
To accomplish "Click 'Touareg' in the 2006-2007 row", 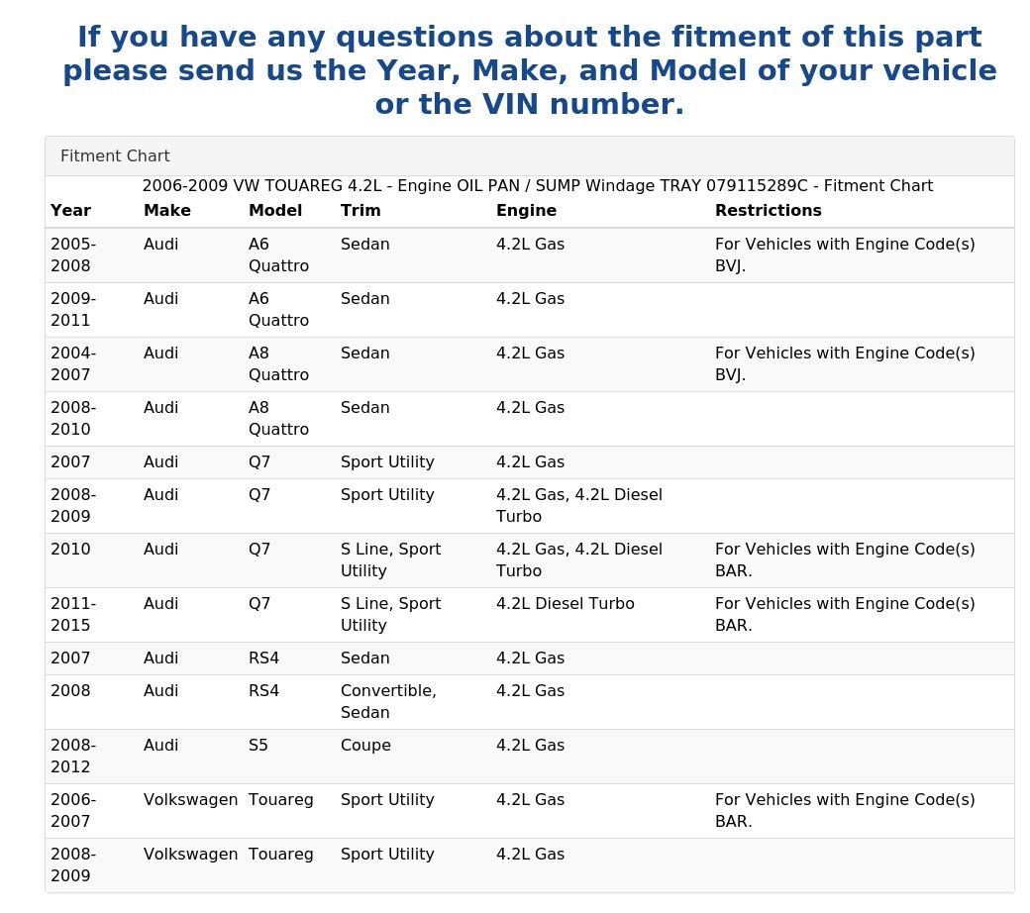I will tap(280, 800).
